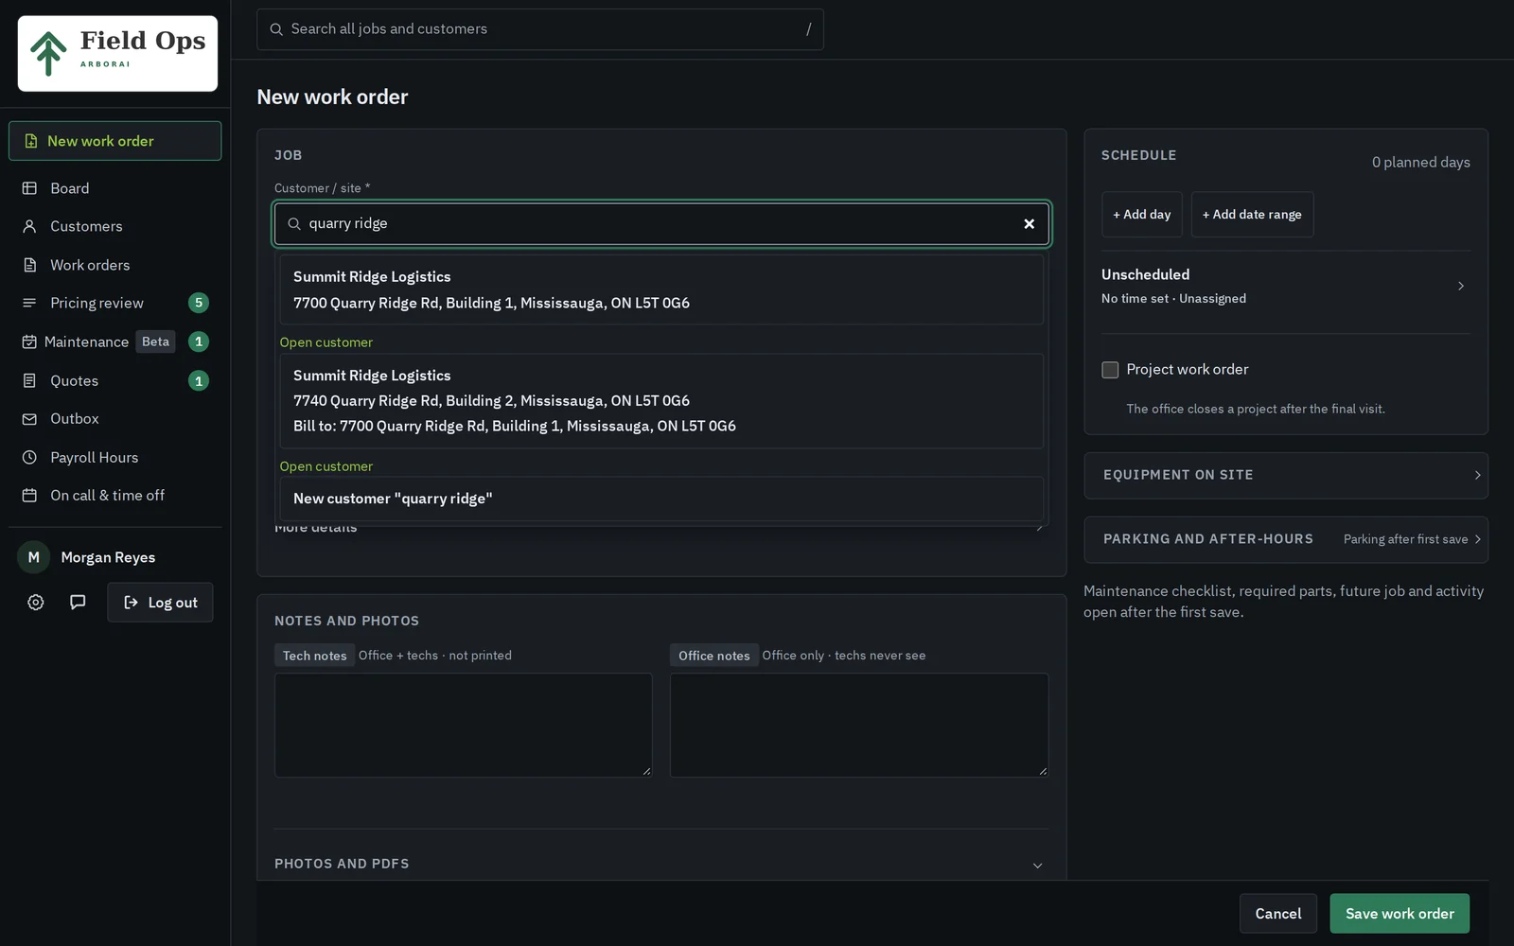Expand Equipment on site section
The height and width of the screenshot is (946, 1514).
1286,475
